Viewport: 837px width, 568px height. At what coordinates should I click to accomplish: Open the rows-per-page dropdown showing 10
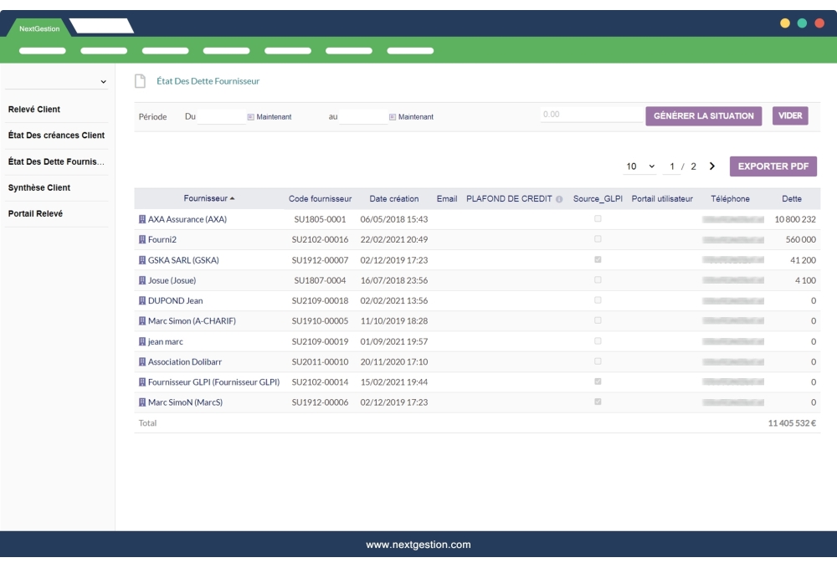point(638,166)
